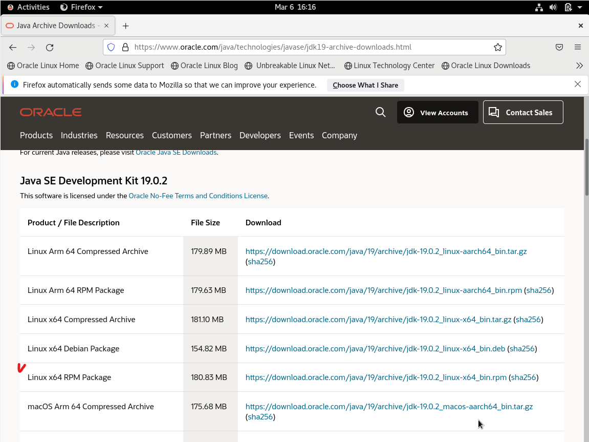The image size is (589, 442).
Task: Open the Unbreakable Linux Net... bookmark
Action: (x=290, y=66)
